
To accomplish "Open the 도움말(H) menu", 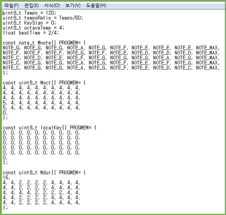I will [96, 5].
